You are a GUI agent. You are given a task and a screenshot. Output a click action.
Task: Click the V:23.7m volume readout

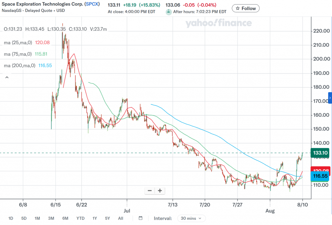tap(99, 29)
